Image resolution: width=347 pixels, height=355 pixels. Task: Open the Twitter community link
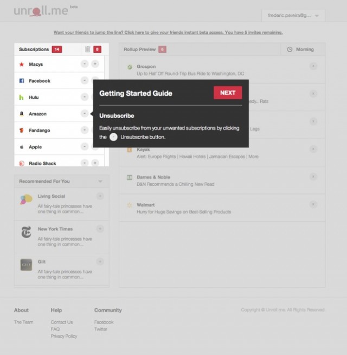100,329
